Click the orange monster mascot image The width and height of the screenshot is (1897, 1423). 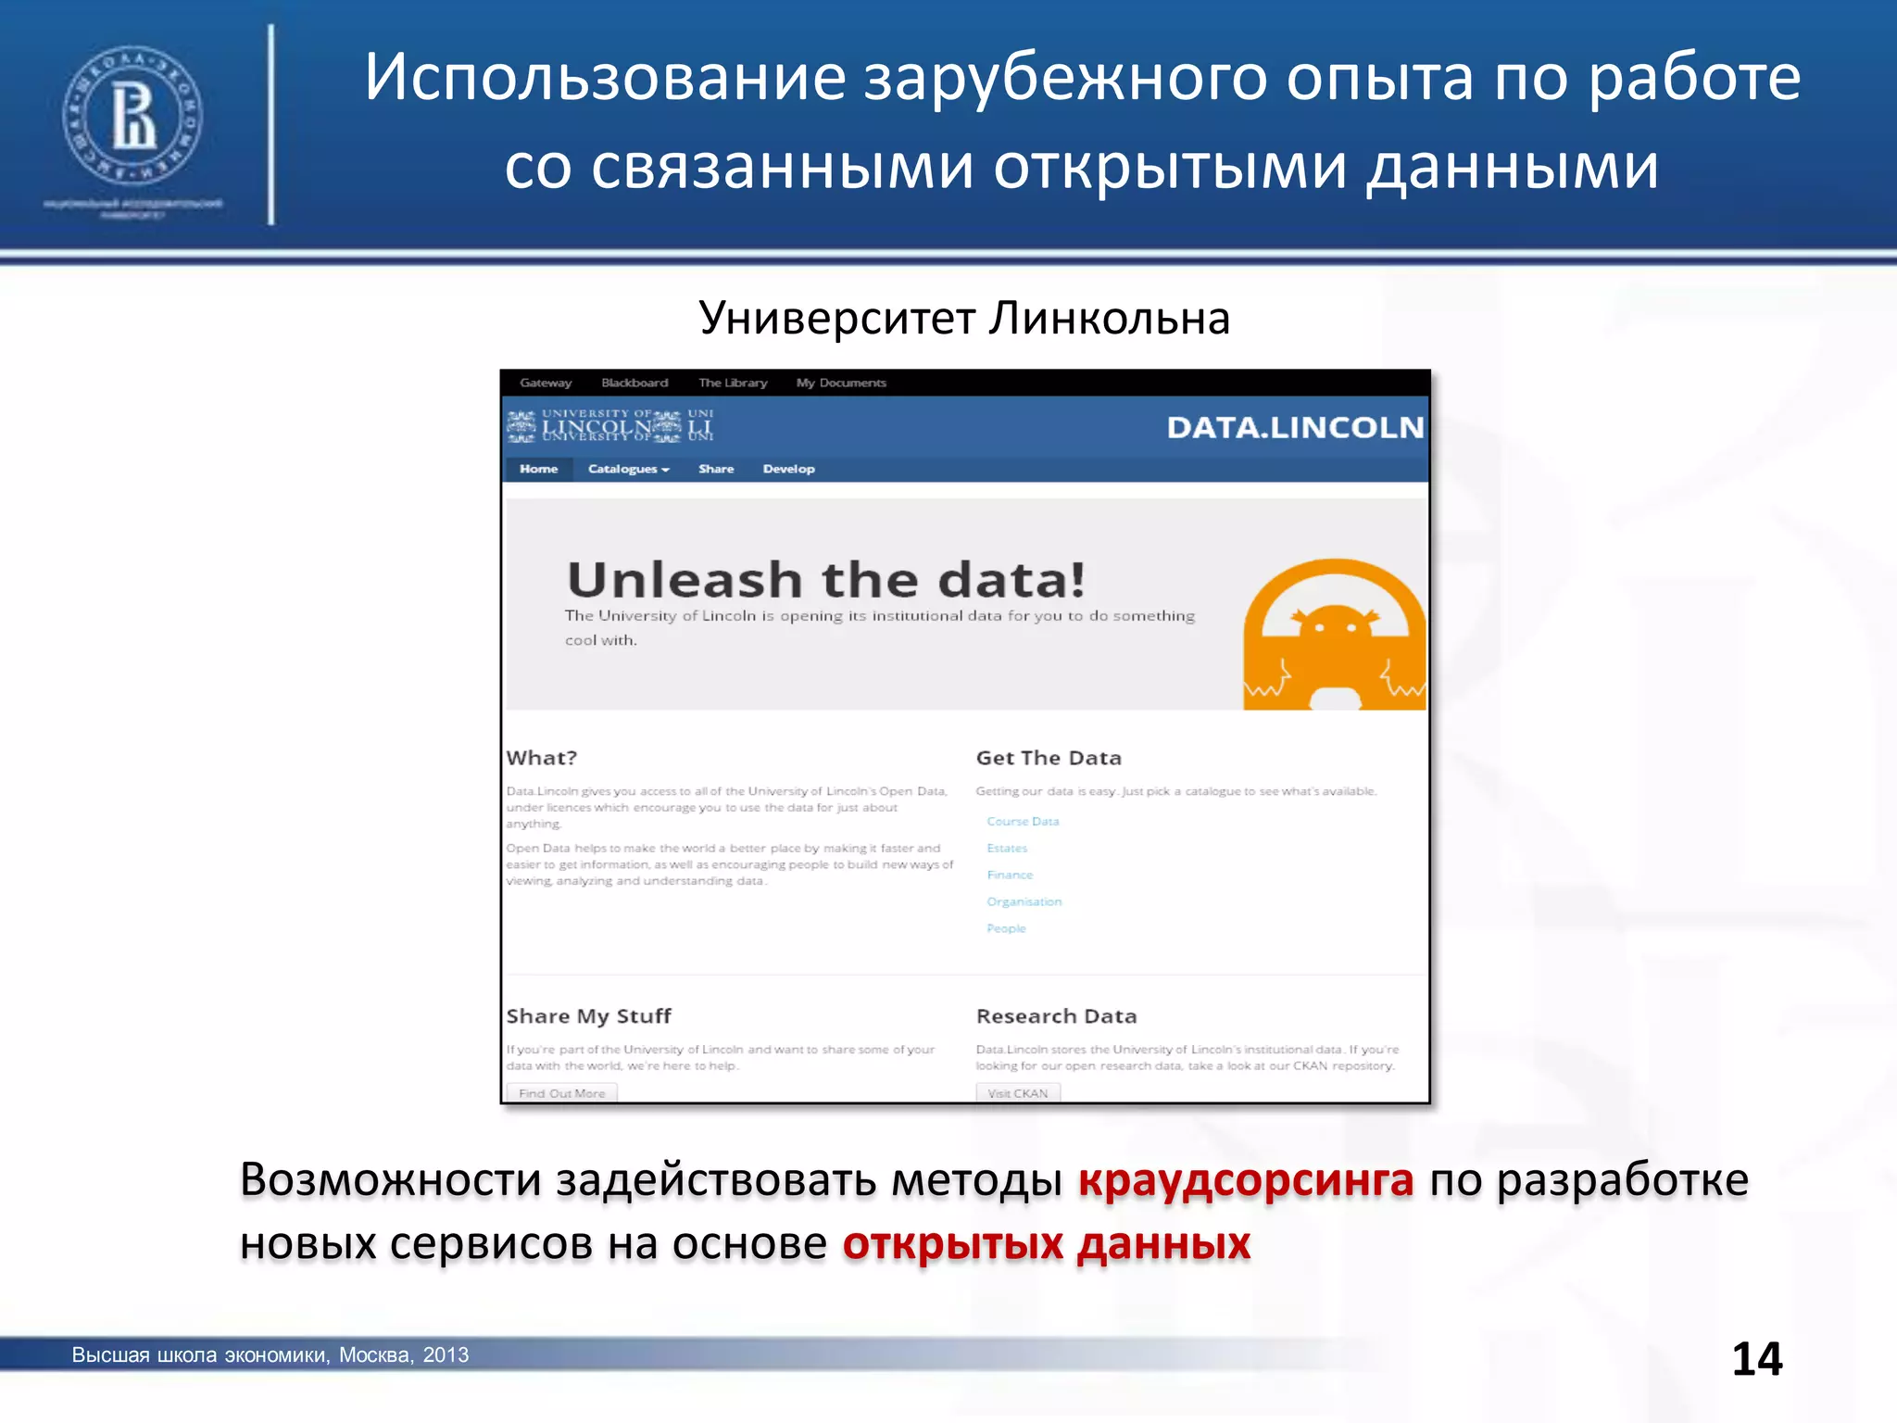[x=1333, y=636]
